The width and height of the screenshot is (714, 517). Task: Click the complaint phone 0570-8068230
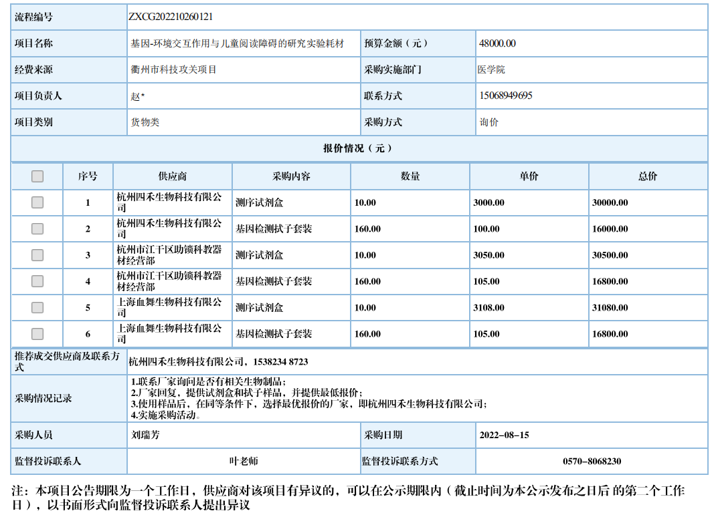pos(592,462)
